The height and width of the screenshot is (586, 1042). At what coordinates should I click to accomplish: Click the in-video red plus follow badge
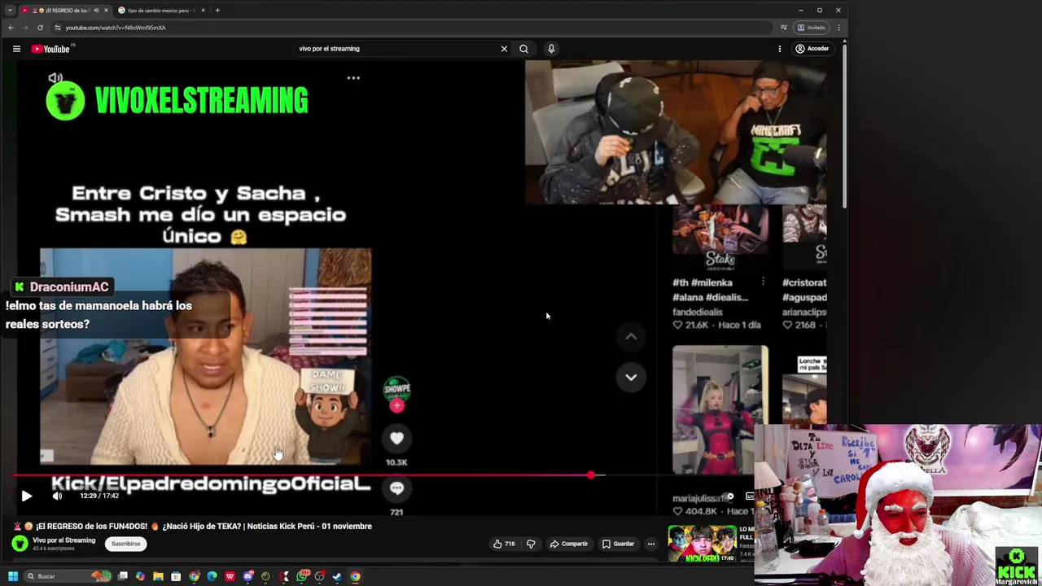point(396,405)
